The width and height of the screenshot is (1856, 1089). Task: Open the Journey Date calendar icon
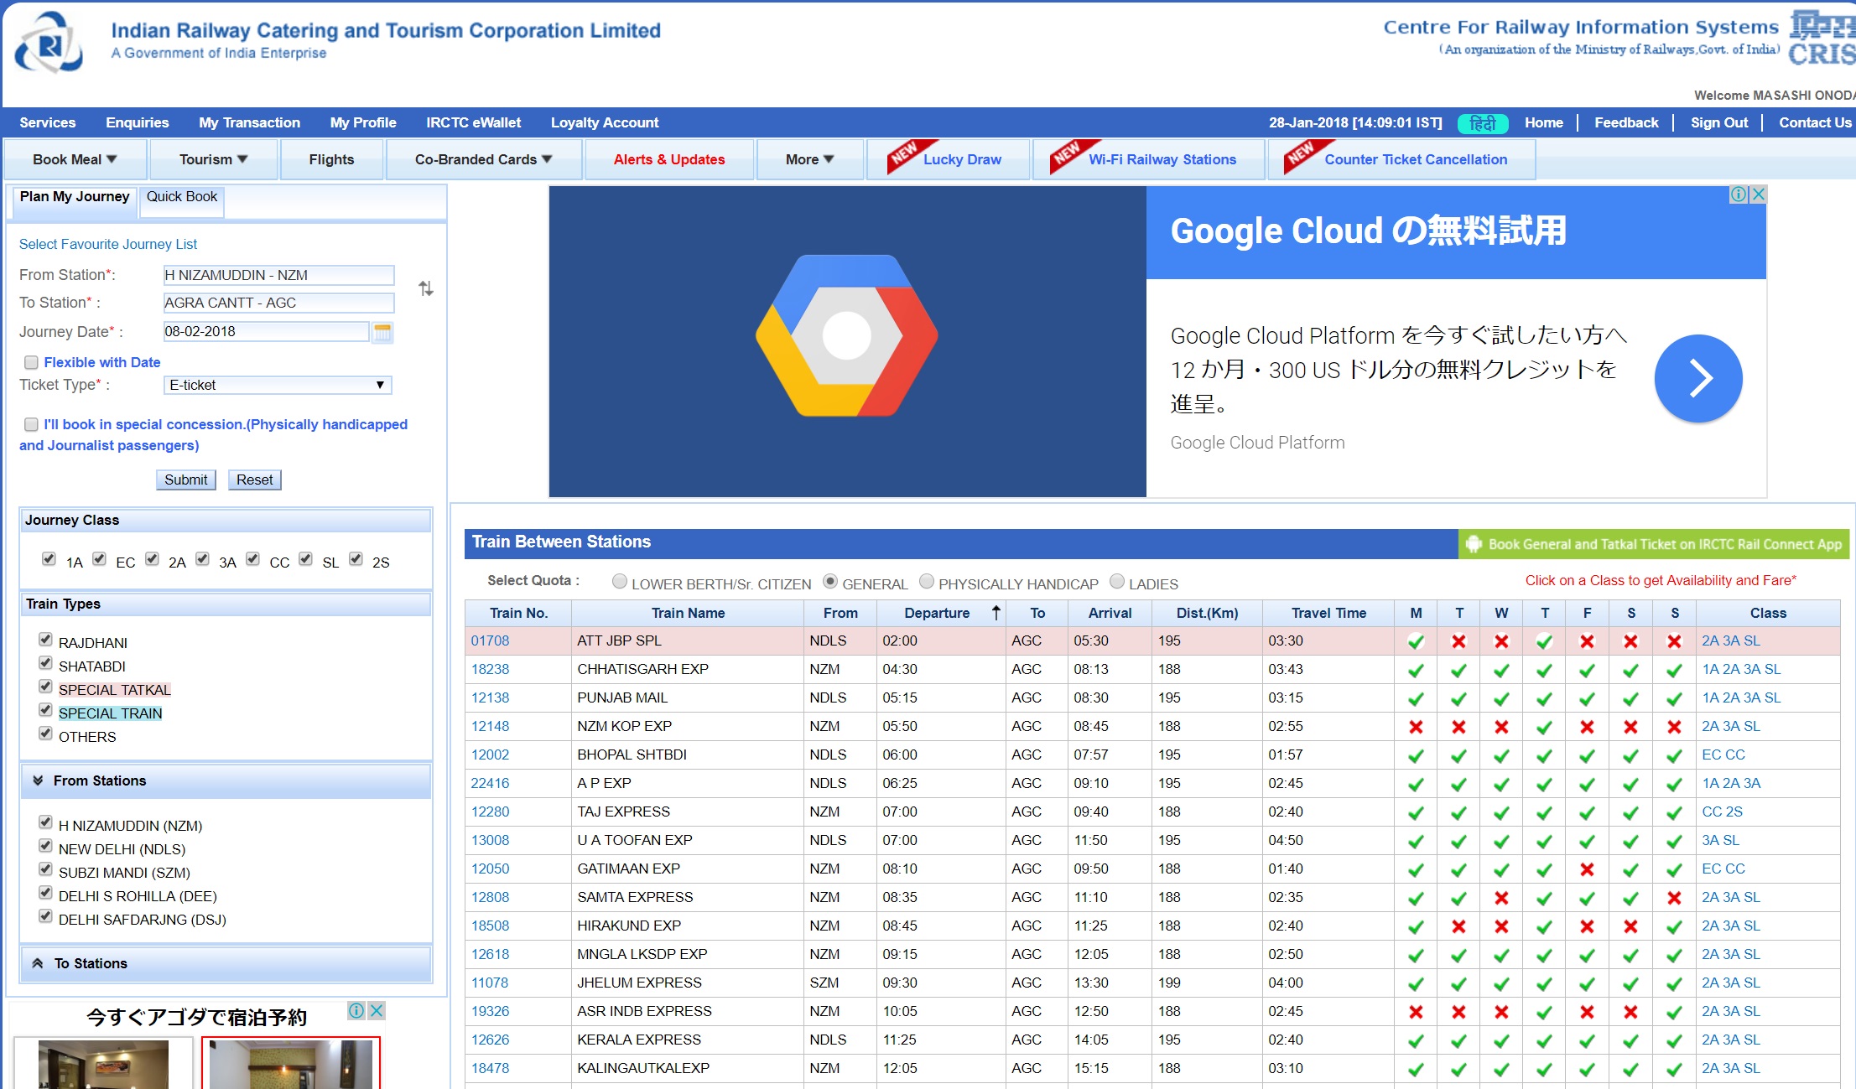(382, 332)
